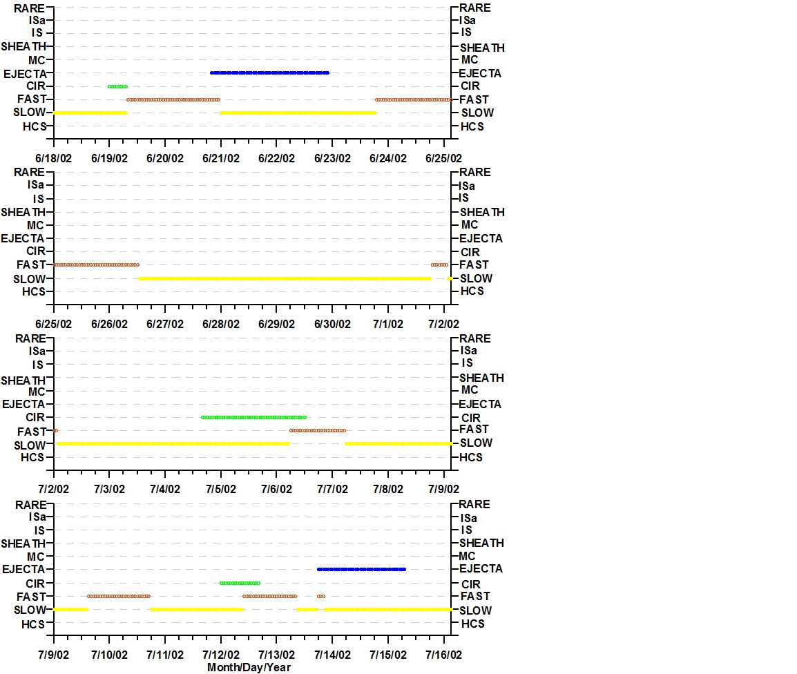Click left HCS label in bottom panel
The width and height of the screenshot is (797, 674).
click(x=34, y=624)
